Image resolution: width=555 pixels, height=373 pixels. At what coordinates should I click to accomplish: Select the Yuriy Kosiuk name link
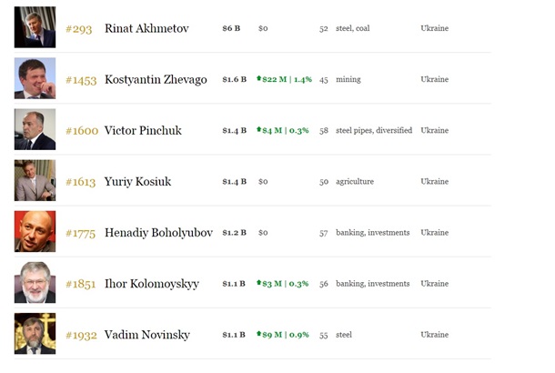click(x=137, y=181)
